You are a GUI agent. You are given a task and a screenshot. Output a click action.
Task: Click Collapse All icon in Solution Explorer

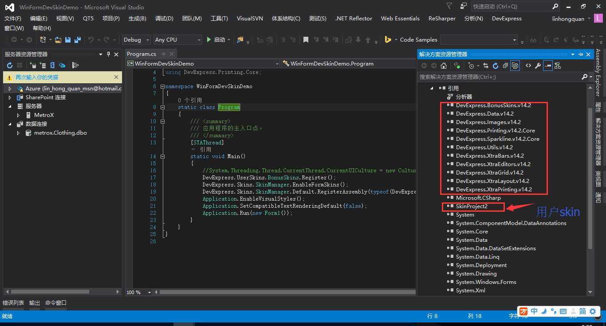(505, 66)
